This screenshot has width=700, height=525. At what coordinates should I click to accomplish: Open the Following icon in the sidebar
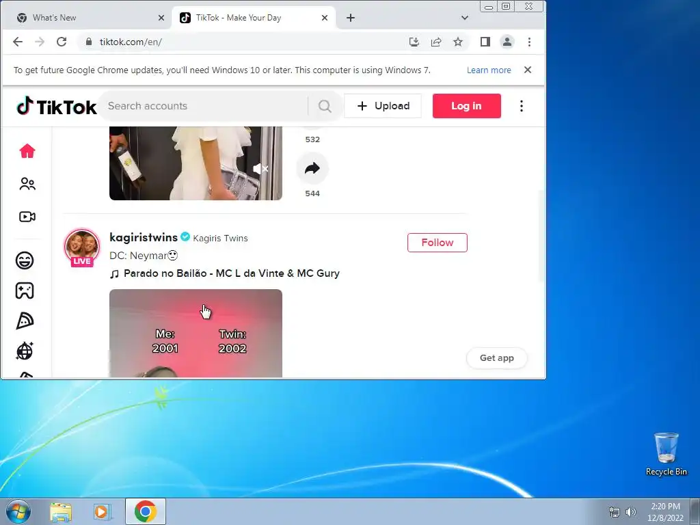[x=27, y=184]
